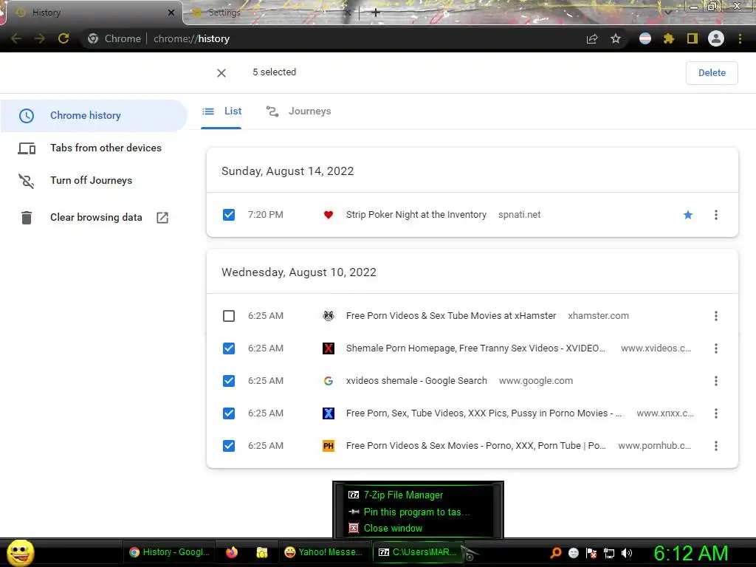This screenshot has height=567, width=756.
Task: Click the 7-Zip C:\Users taskbar button
Action: (418, 552)
